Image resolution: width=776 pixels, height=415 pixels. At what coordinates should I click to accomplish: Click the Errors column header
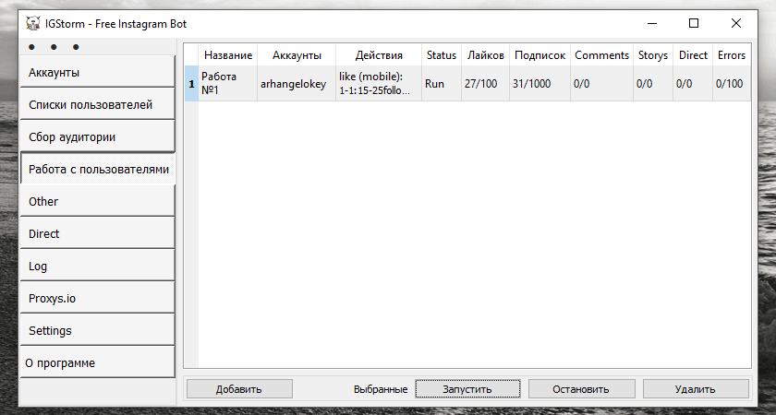pos(732,54)
